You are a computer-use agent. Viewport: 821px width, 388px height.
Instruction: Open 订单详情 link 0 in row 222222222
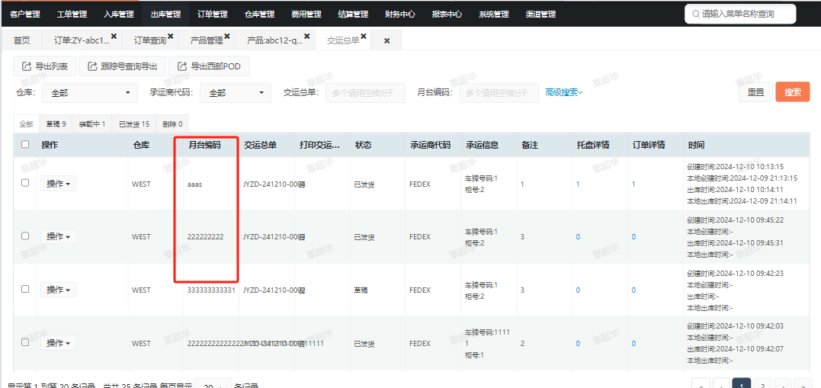click(x=633, y=236)
